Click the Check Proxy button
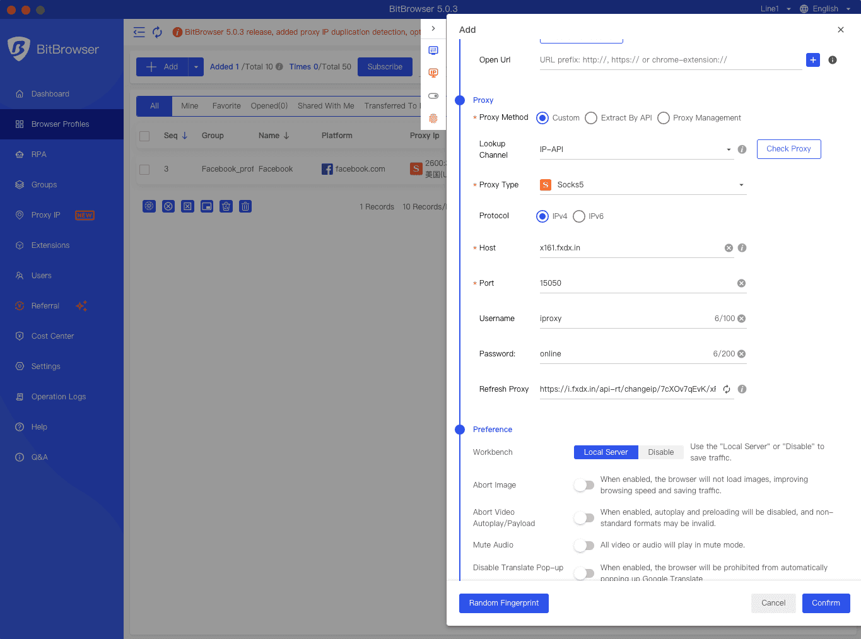Image resolution: width=861 pixels, height=639 pixels. pyautogui.click(x=788, y=149)
